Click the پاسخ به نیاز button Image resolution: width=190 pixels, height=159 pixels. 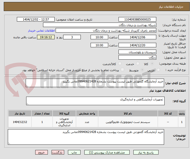click(x=146, y=152)
